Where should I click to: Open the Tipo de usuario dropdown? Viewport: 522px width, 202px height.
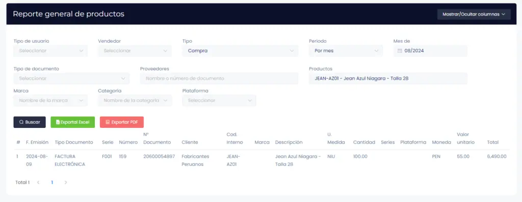50,51
